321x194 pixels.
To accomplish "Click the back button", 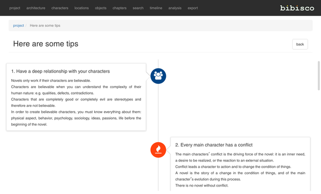I will (x=300, y=44).
